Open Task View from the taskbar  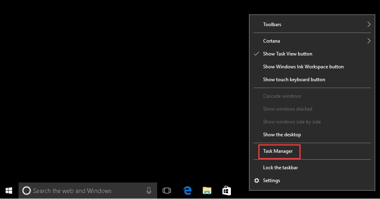coord(167,191)
